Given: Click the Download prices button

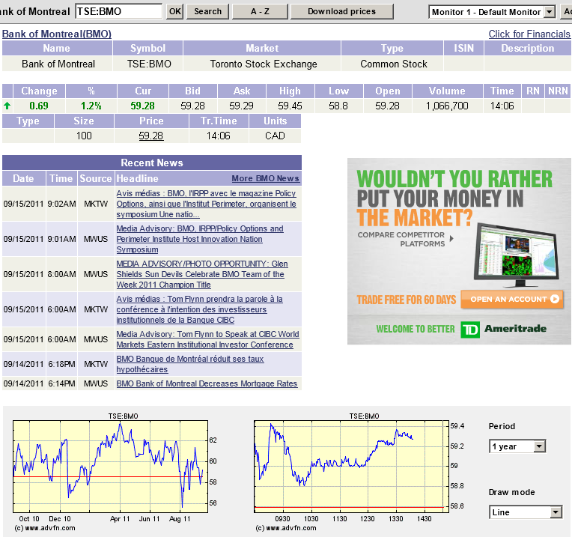Looking at the screenshot, I should coord(341,11).
